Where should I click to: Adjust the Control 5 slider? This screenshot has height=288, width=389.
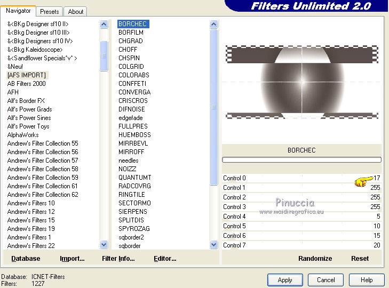point(301,226)
